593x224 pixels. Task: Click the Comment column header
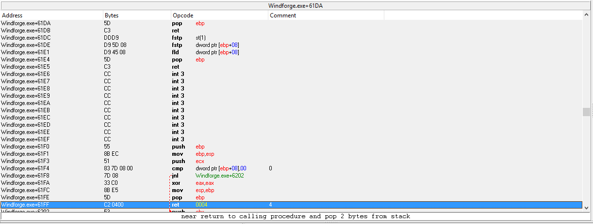(326, 15)
